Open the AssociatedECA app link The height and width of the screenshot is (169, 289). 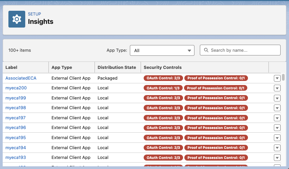[x=21, y=78]
